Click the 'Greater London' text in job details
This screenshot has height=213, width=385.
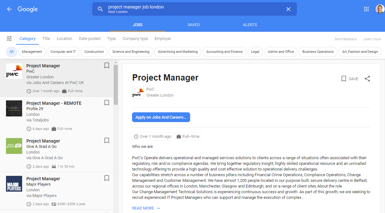tap(160, 95)
